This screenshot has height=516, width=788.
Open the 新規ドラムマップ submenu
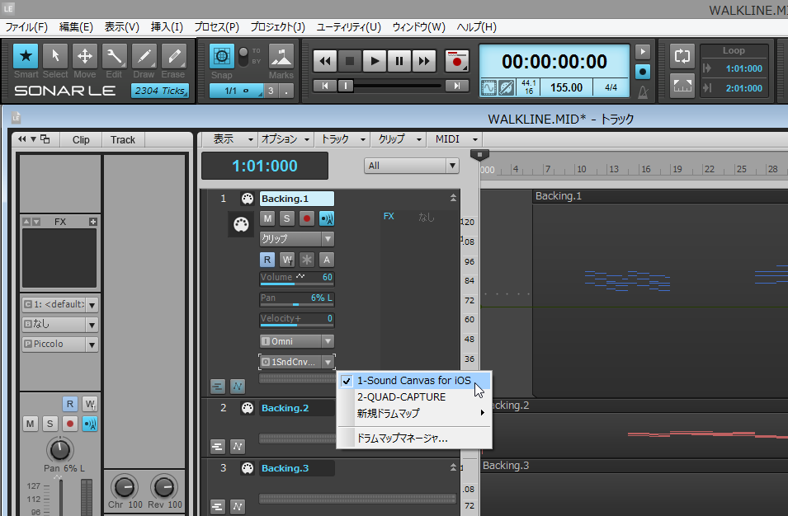point(414,414)
